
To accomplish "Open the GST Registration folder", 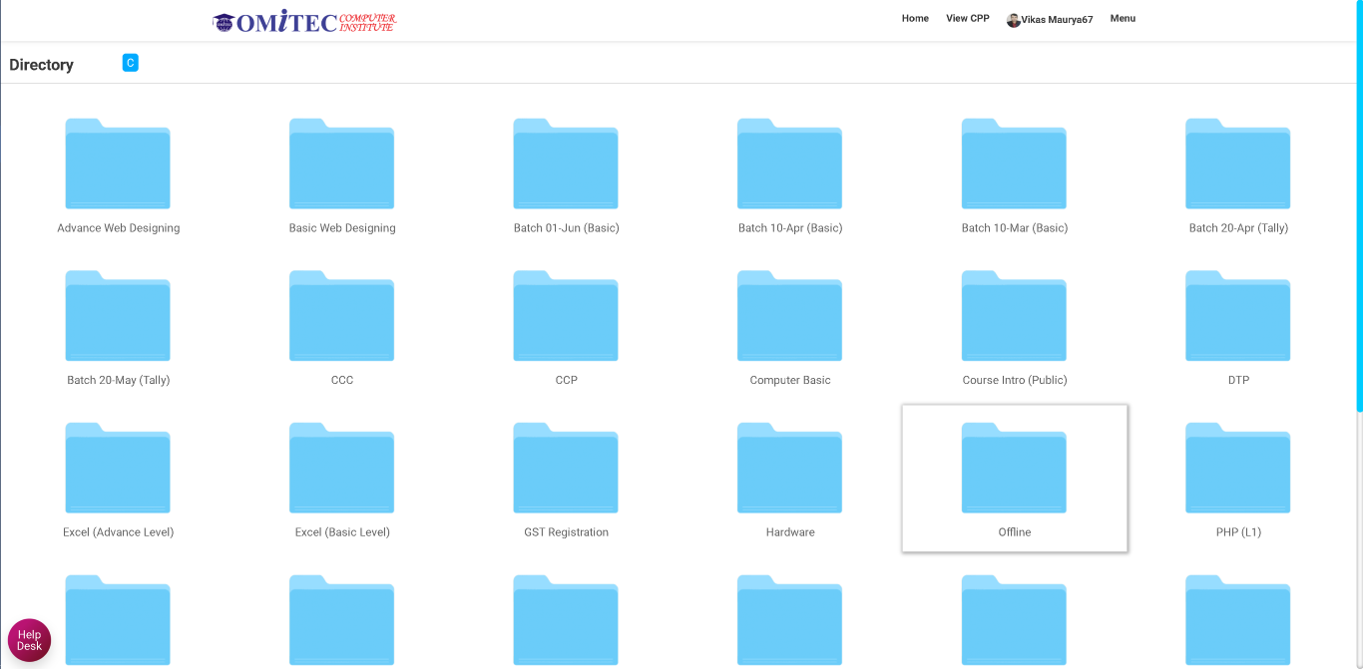I will tap(566, 469).
